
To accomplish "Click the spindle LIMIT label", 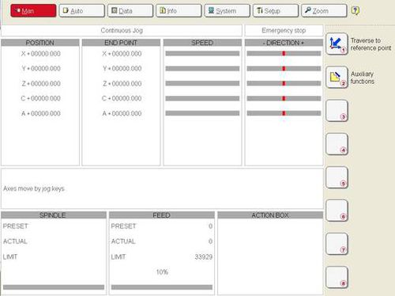I will [10, 256].
